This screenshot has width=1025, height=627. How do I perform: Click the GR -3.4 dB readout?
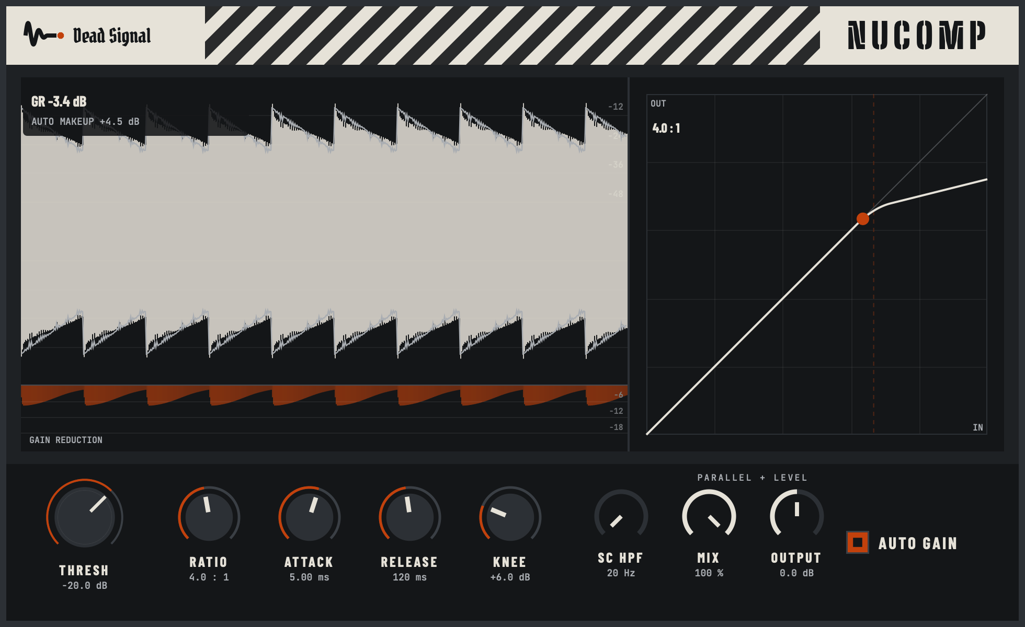59,101
